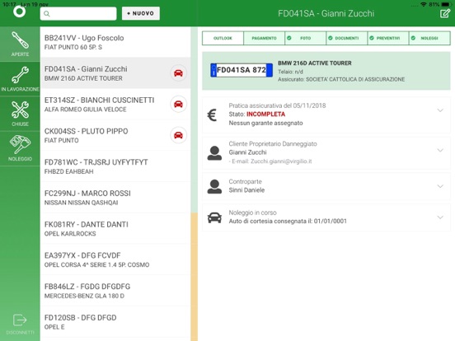Click the license plate FD041SA 872
Screen dimensions: 455x341
click(242, 70)
